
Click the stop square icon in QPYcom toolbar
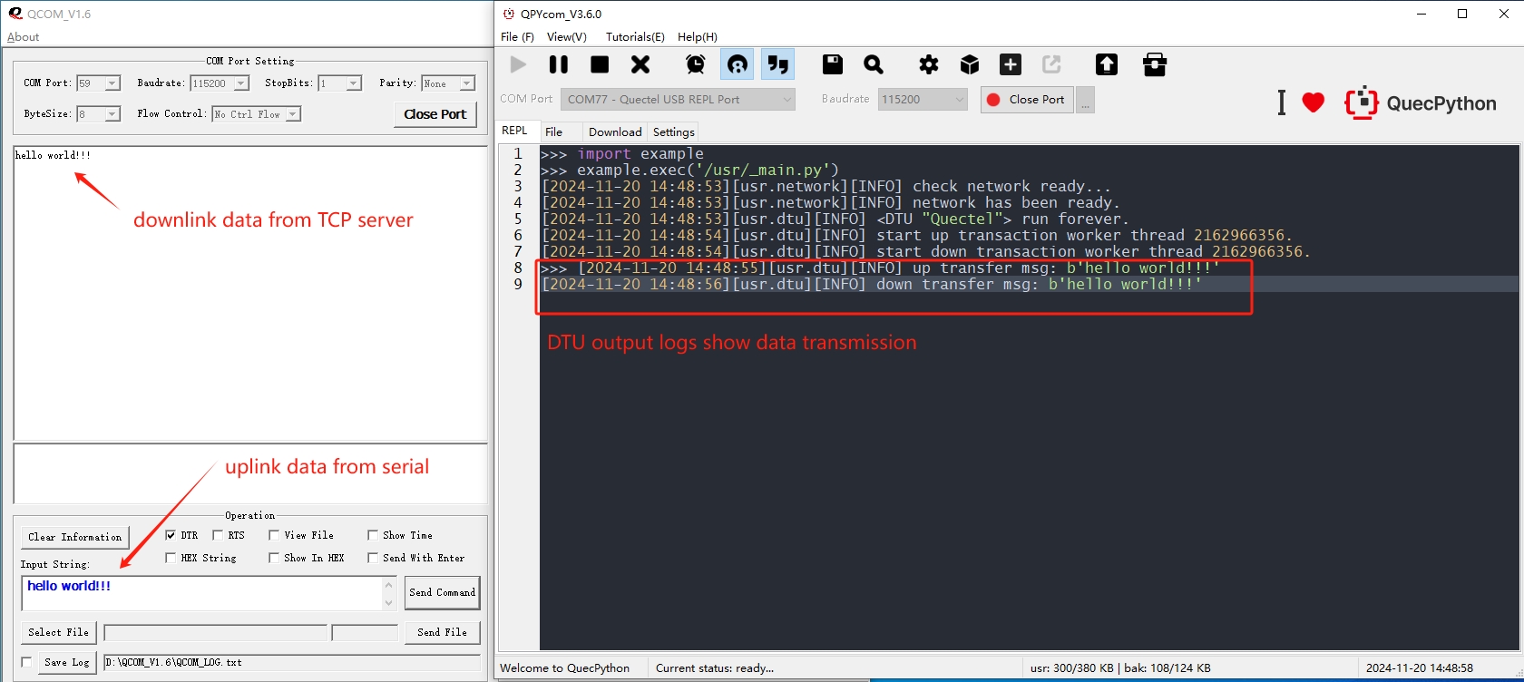coord(600,64)
